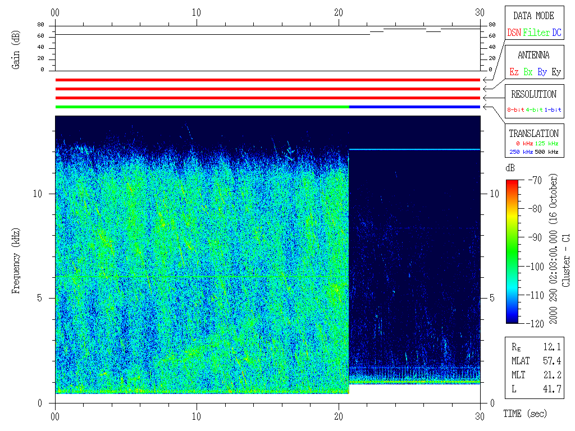Click the green segment of the translation bar
Image resolution: width=575 pixels, height=431 pixels.
[x=202, y=107]
